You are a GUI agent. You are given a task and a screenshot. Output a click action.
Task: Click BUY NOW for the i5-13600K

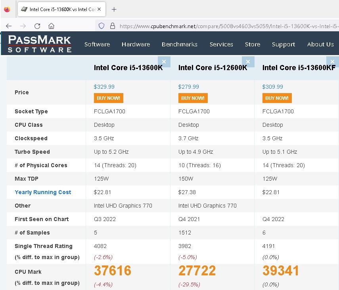coord(109,98)
